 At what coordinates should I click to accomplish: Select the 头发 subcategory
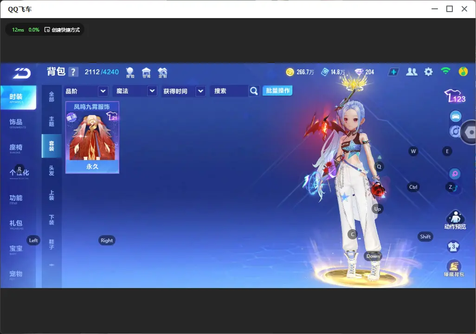click(x=51, y=171)
